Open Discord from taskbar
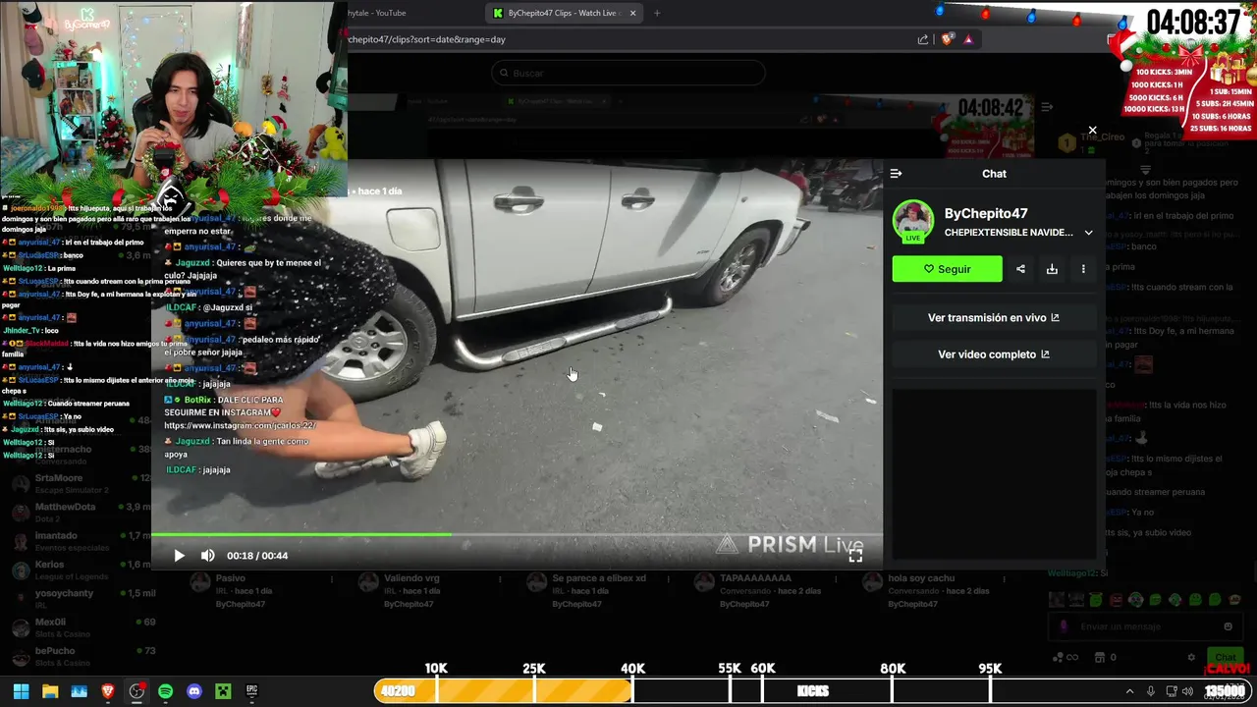 (194, 691)
